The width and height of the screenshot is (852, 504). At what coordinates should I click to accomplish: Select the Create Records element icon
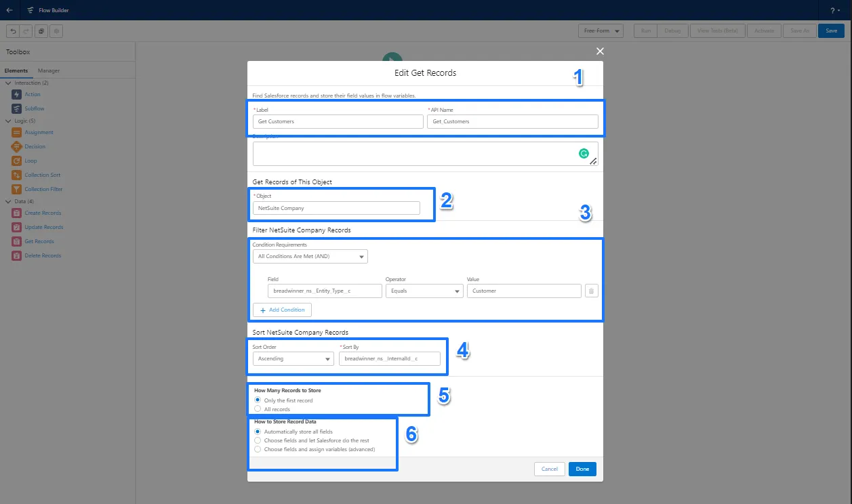click(x=17, y=213)
